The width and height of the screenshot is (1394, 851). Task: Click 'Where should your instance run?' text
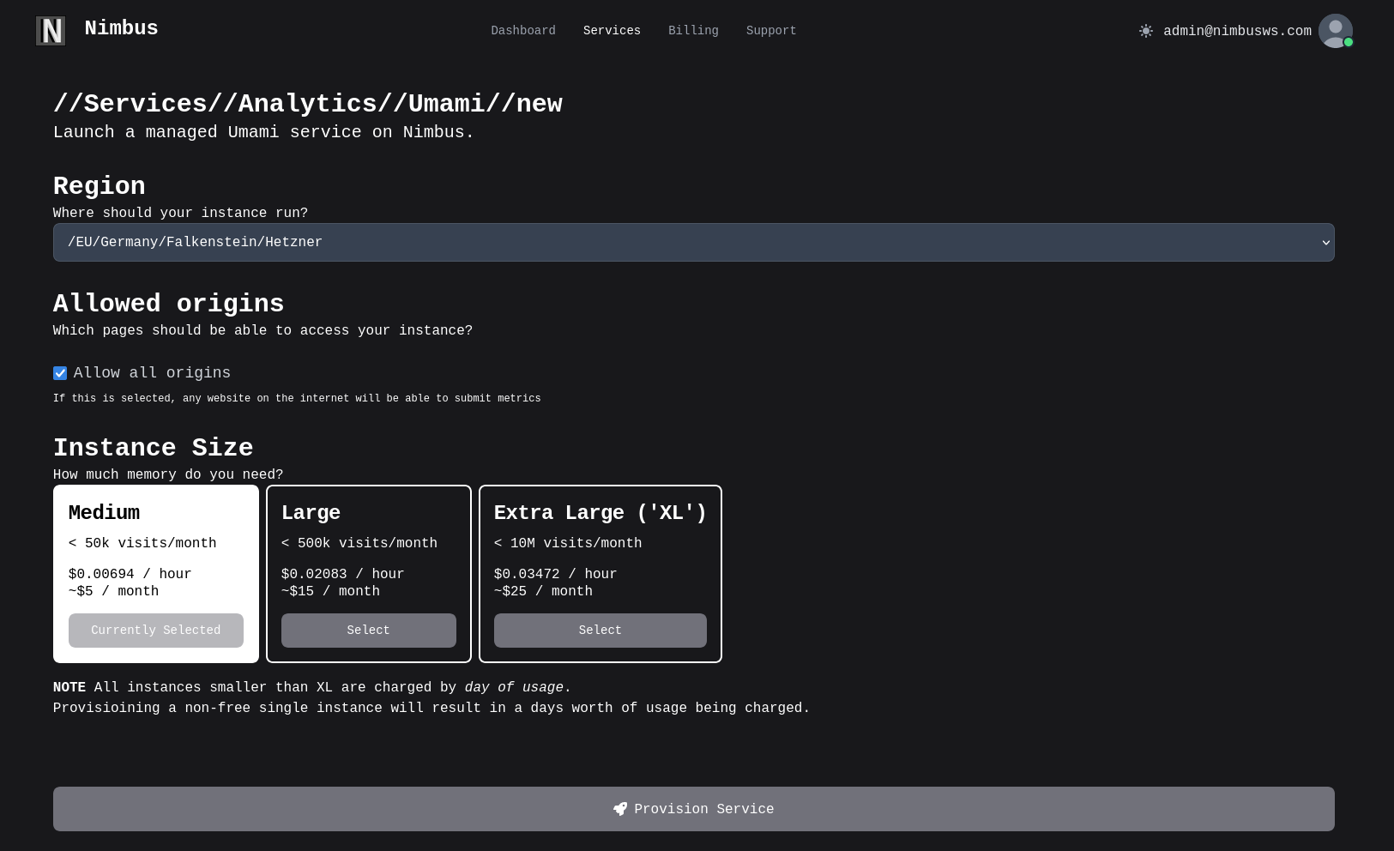[x=180, y=214]
